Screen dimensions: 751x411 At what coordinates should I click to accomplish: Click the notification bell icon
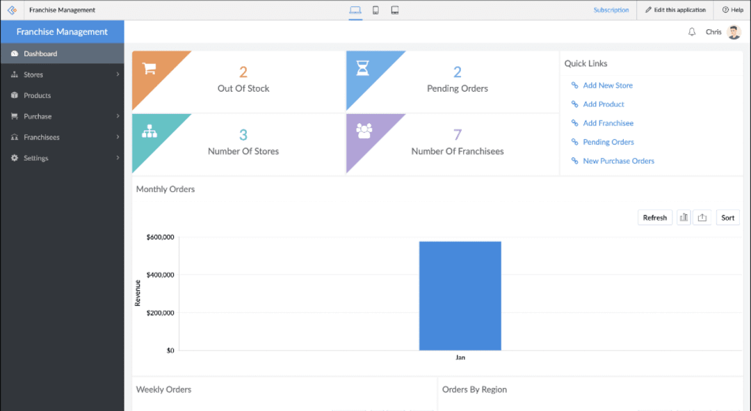pos(691,31)
